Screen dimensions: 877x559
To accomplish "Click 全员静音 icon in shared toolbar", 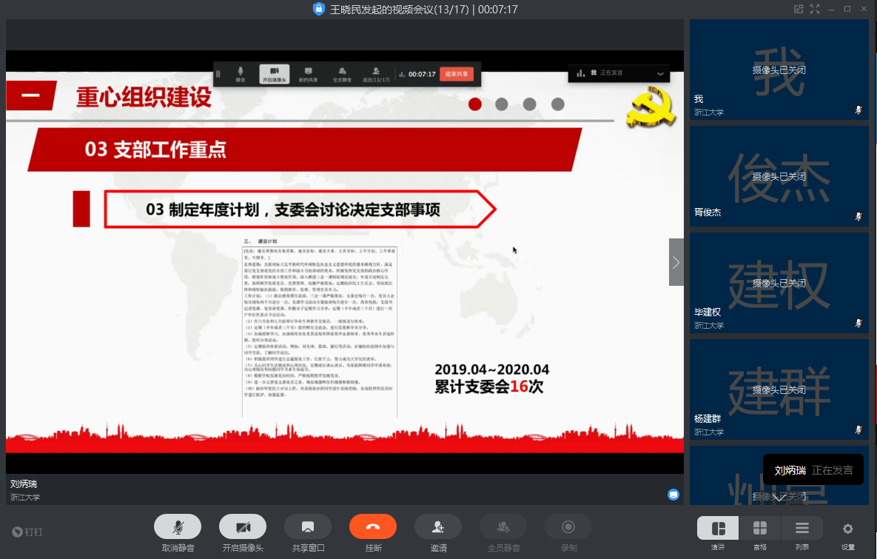I will pyautogui.click(x=342, y=73).
